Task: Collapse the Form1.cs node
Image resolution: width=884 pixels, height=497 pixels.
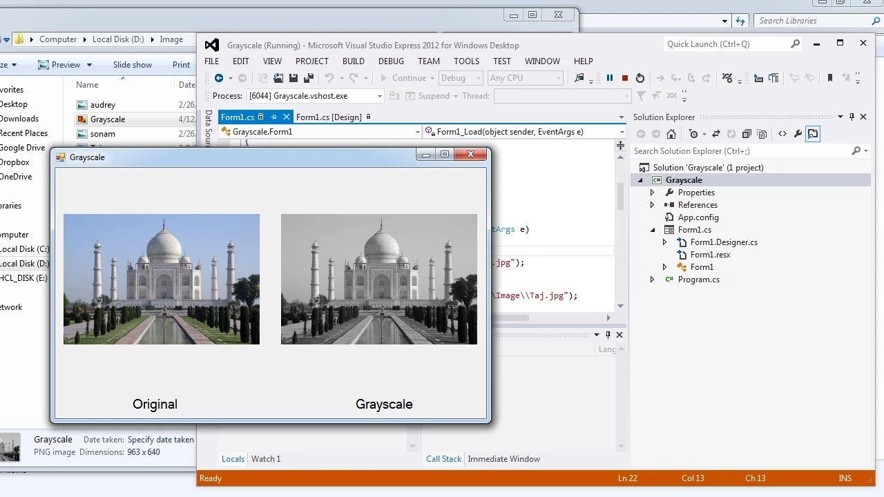Action: coord(653,230)
